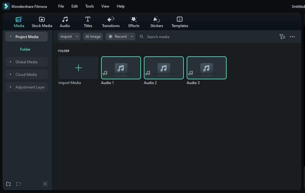
Task: Open the Audio library tab
Action: [65, 22]
